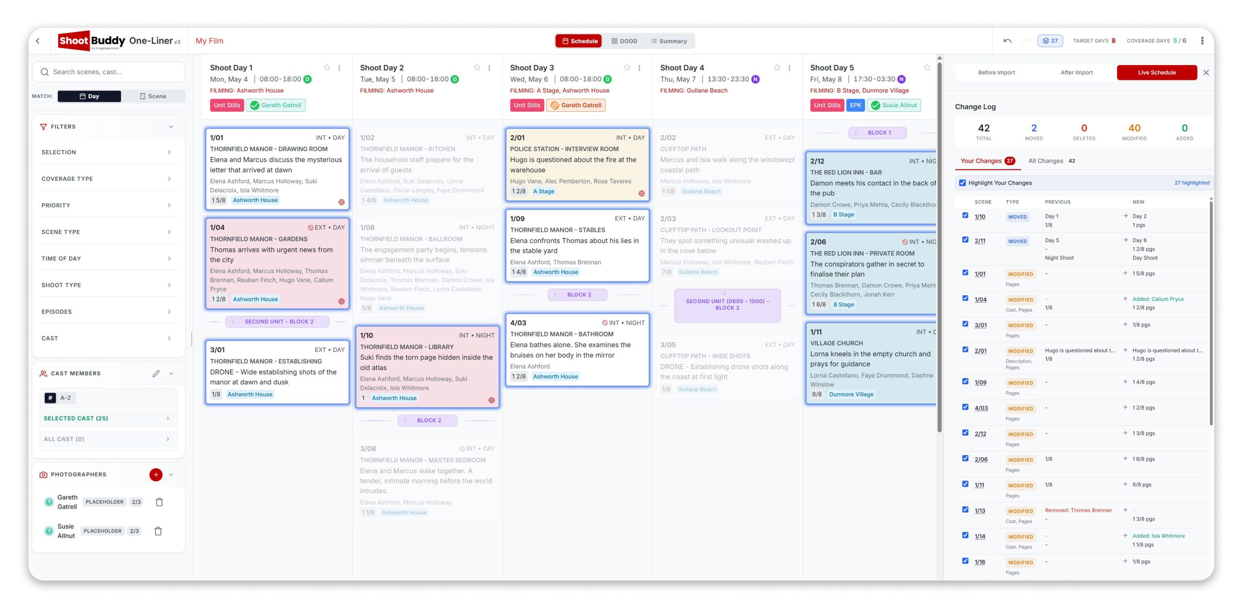Select the Before Import tab
Viewport: 1244px width, 609px height.
tap(996, 72)
